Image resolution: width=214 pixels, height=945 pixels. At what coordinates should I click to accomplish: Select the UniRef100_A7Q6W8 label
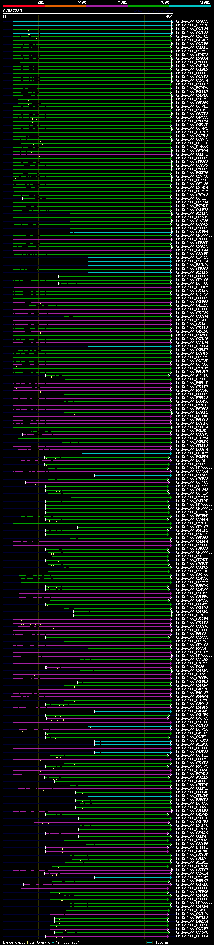pyautogui.click(x=192, y=239)
